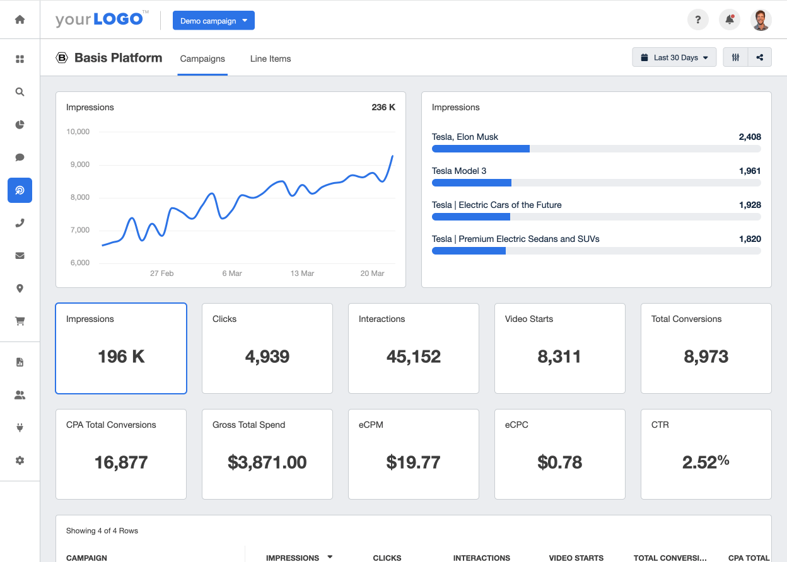Click the CAMPAIGN column header
787x562 pixels.
click(x=86, y=558)
